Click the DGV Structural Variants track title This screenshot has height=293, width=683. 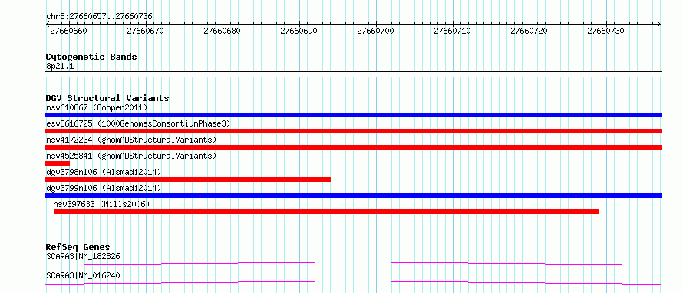[107, 98]
